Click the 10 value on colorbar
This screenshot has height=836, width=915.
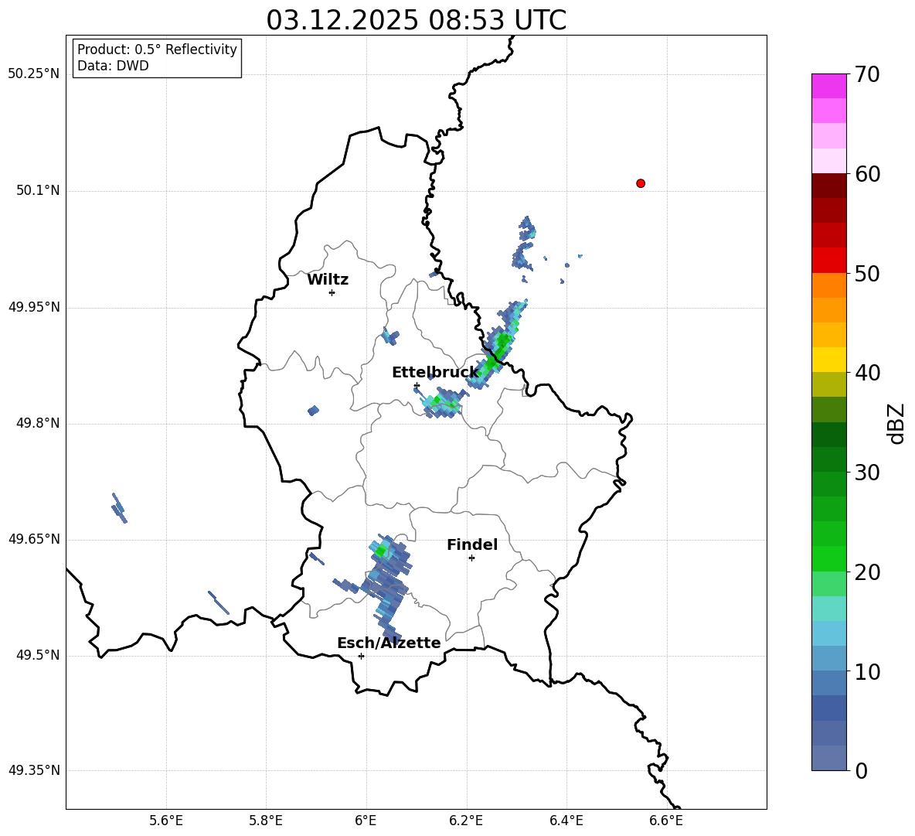click(867, 672)
